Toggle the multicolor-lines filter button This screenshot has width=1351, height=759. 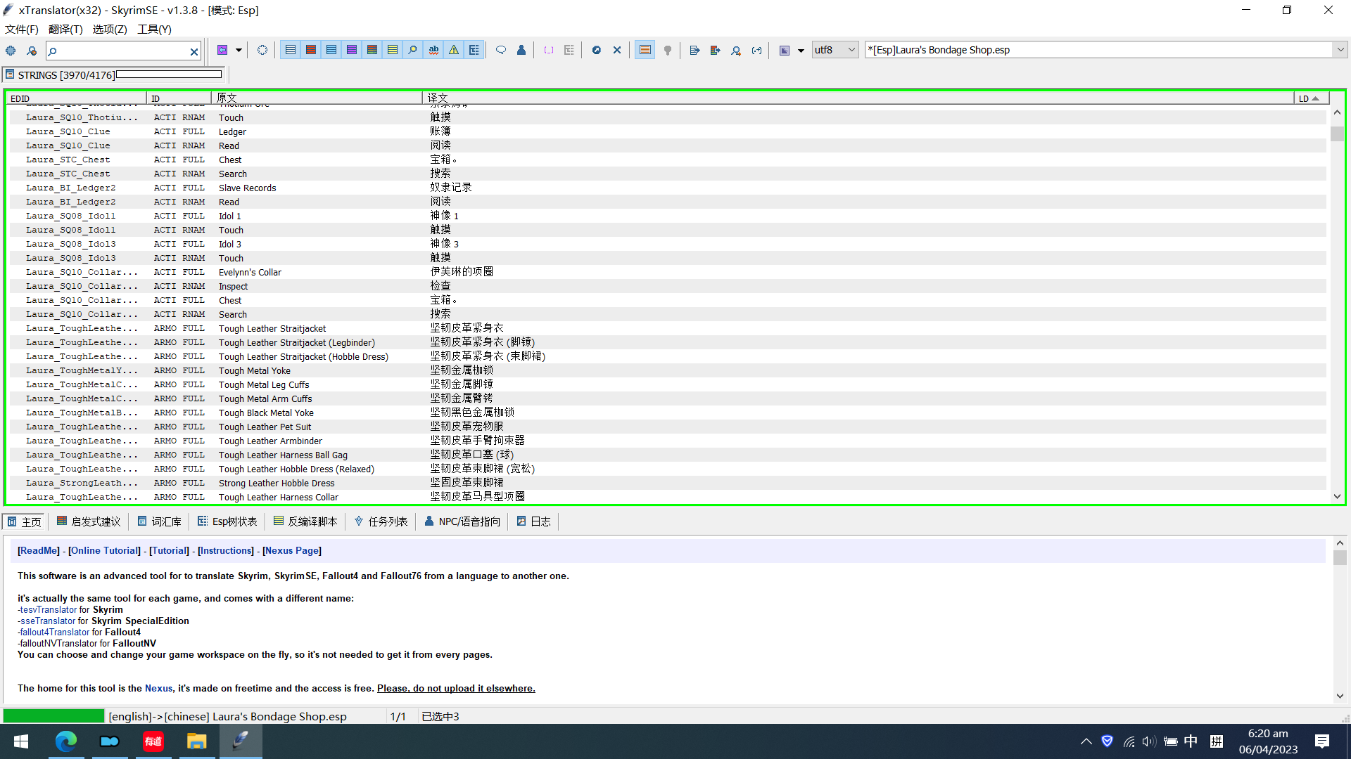[372, 50]
